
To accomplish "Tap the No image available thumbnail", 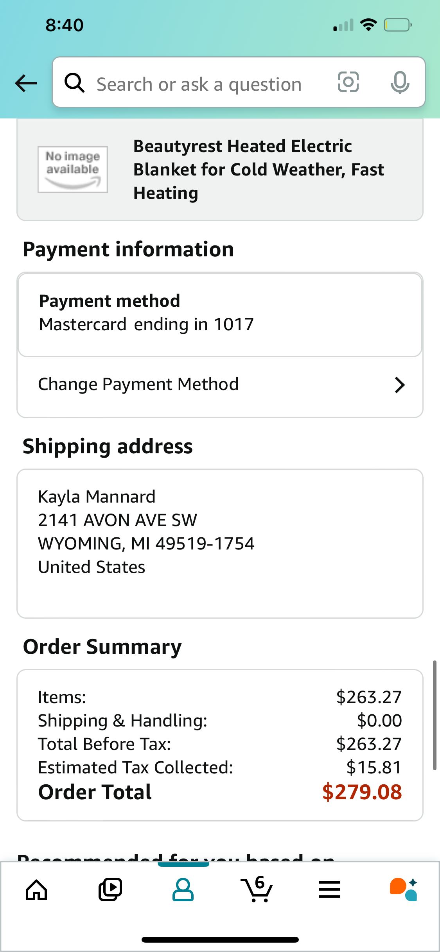I will (x=73, y=170).
